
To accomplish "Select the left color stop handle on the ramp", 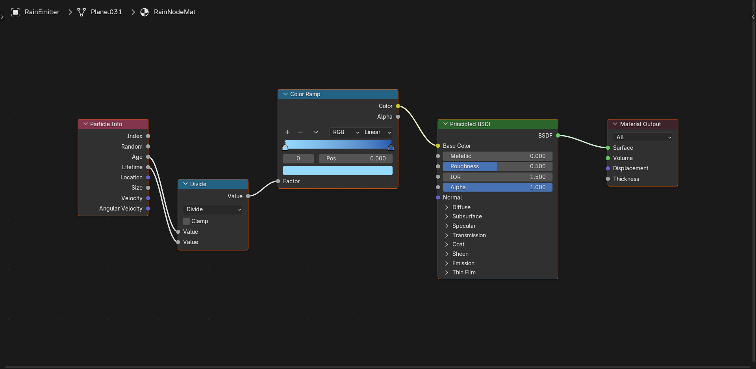I will 285,147.
